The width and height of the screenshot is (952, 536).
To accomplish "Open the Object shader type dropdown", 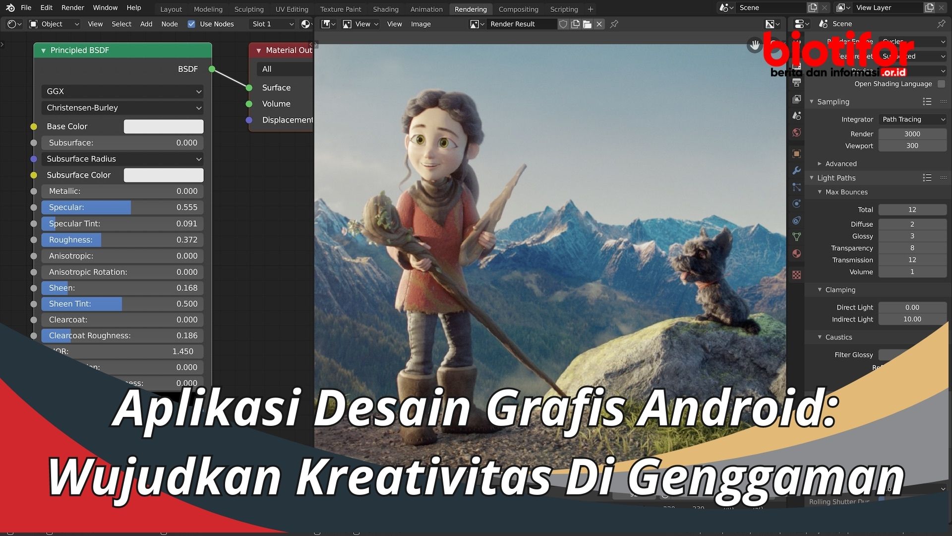I will (x=54, y=24).
